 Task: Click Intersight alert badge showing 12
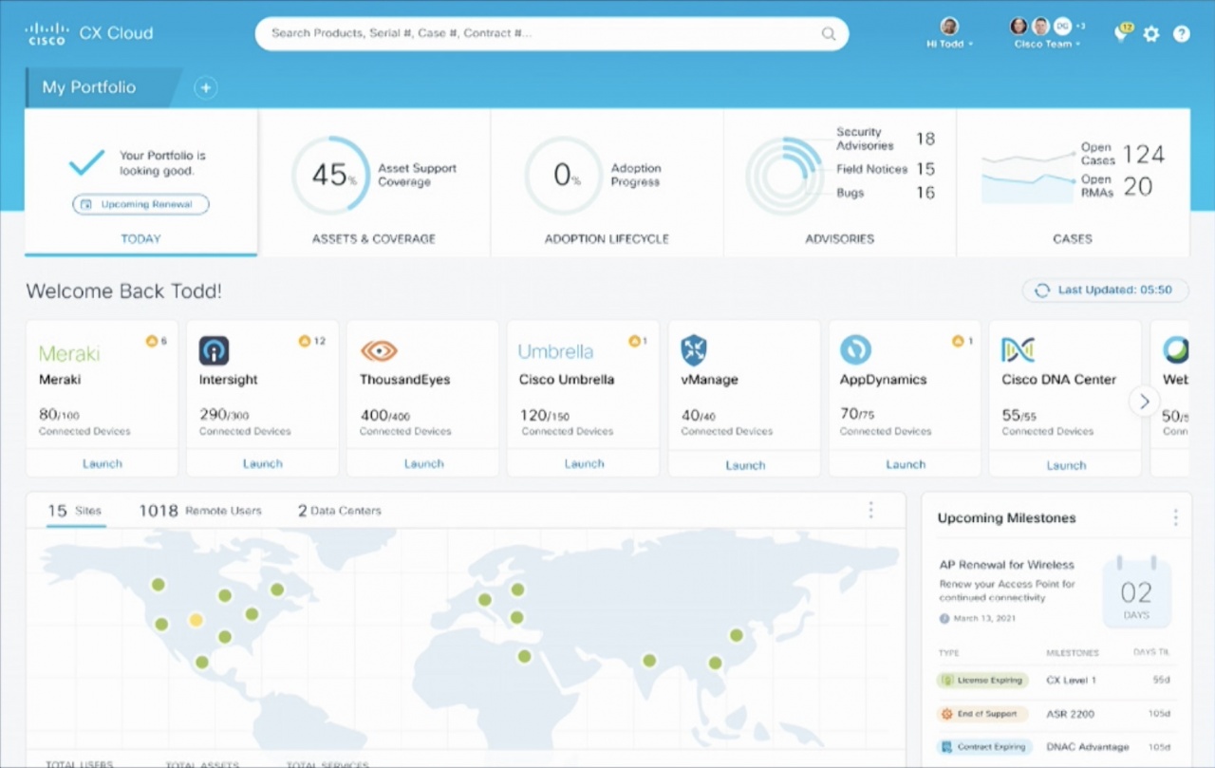(x=312, y=341)
